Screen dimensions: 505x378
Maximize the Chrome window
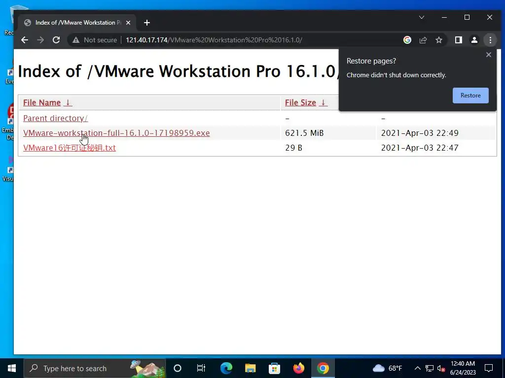(x=467, y=17)
